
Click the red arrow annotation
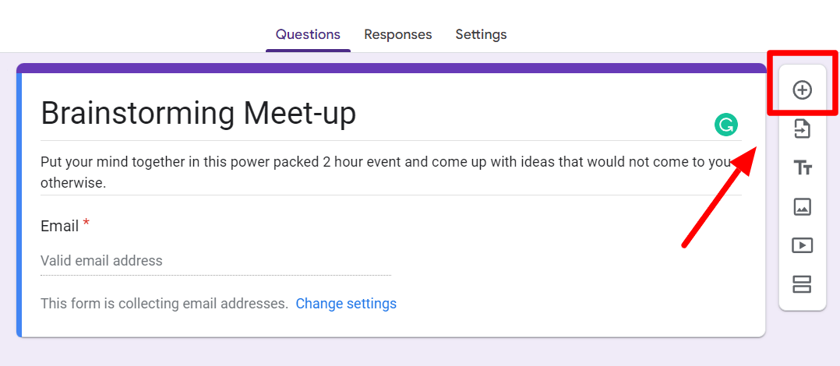click(x=713, y=204)
